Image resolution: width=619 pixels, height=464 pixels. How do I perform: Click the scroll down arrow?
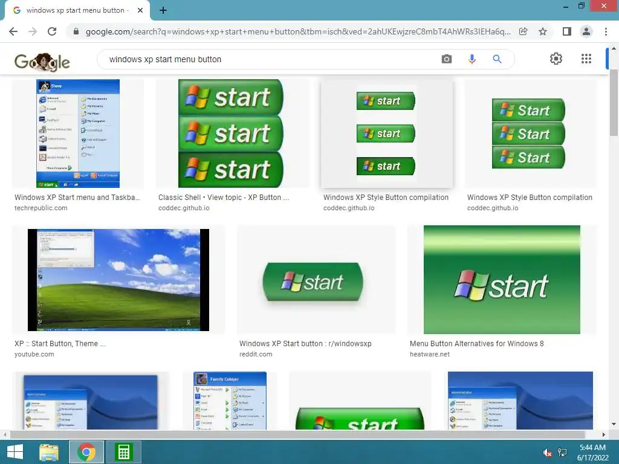point(614,424)
